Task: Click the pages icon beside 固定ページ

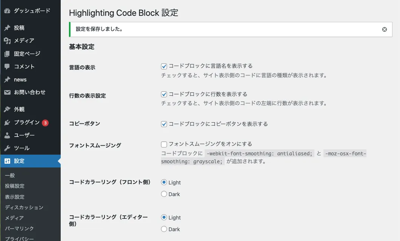Action: [x=7, y=54]
